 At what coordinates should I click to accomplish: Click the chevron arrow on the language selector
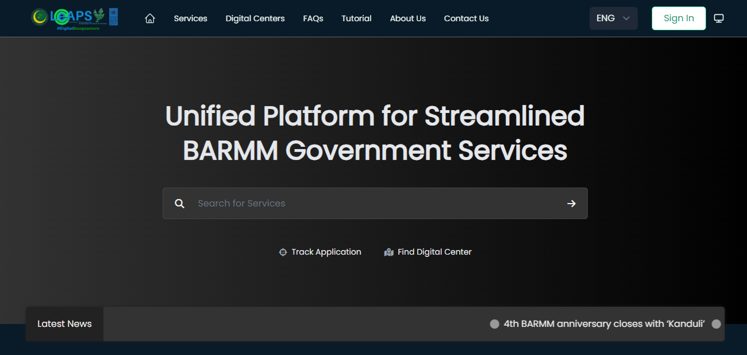pyautogui.click(x=626, y=18)
